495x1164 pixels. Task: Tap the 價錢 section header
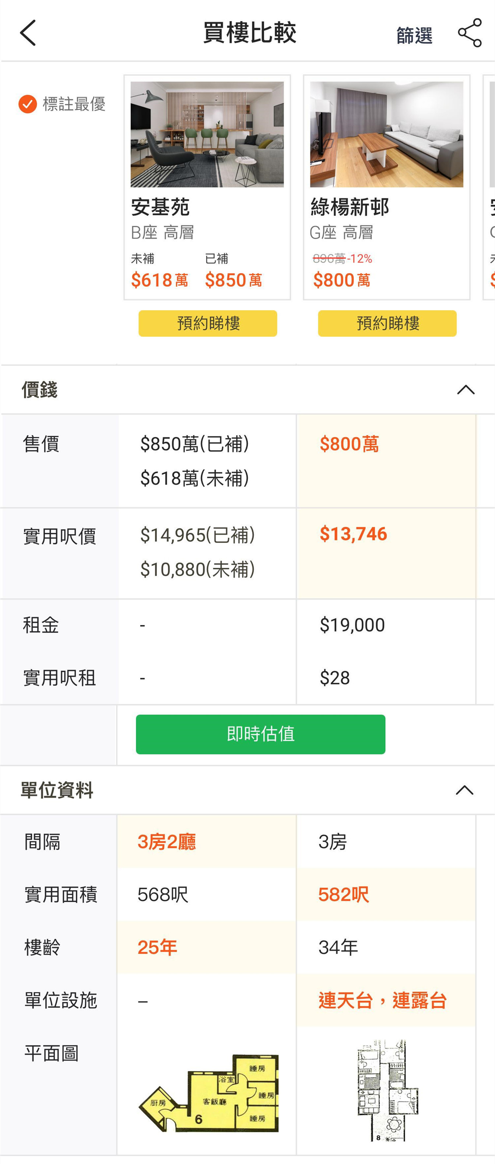coord(40,389)
